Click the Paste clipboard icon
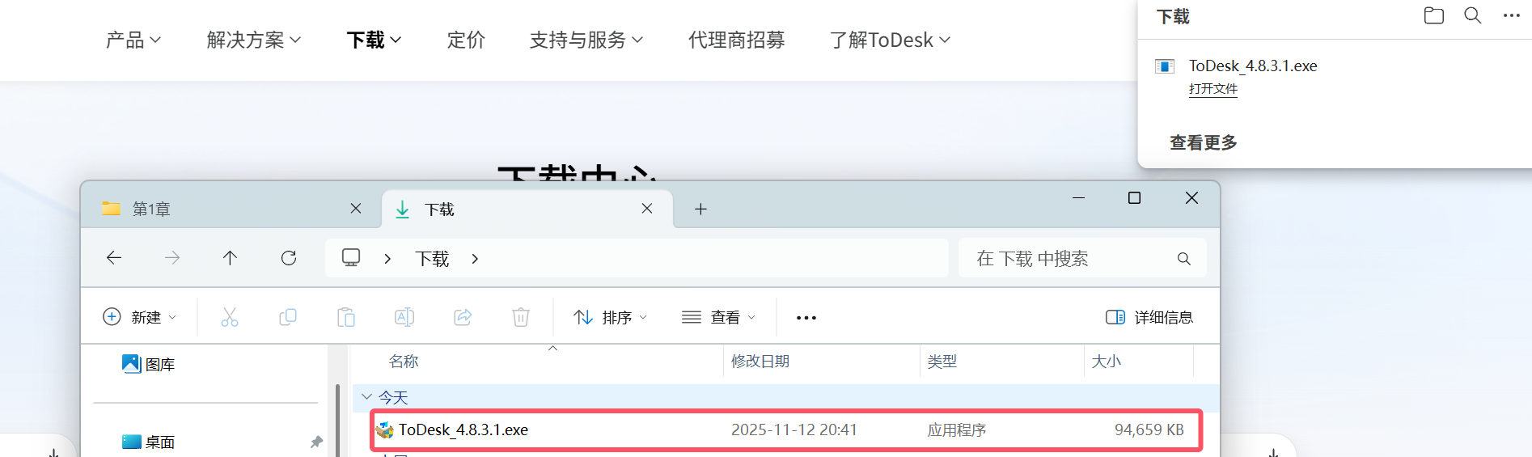Image resolution: width=1532 pixels, height=457 pixels. [x=346, y=317]
